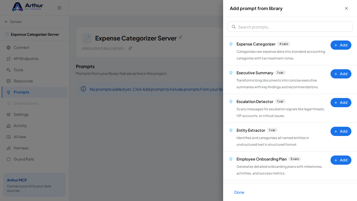Click the 'Add a short description…' placeholder
The height and width of the screenshot is (201, 357).
point(104,48)
